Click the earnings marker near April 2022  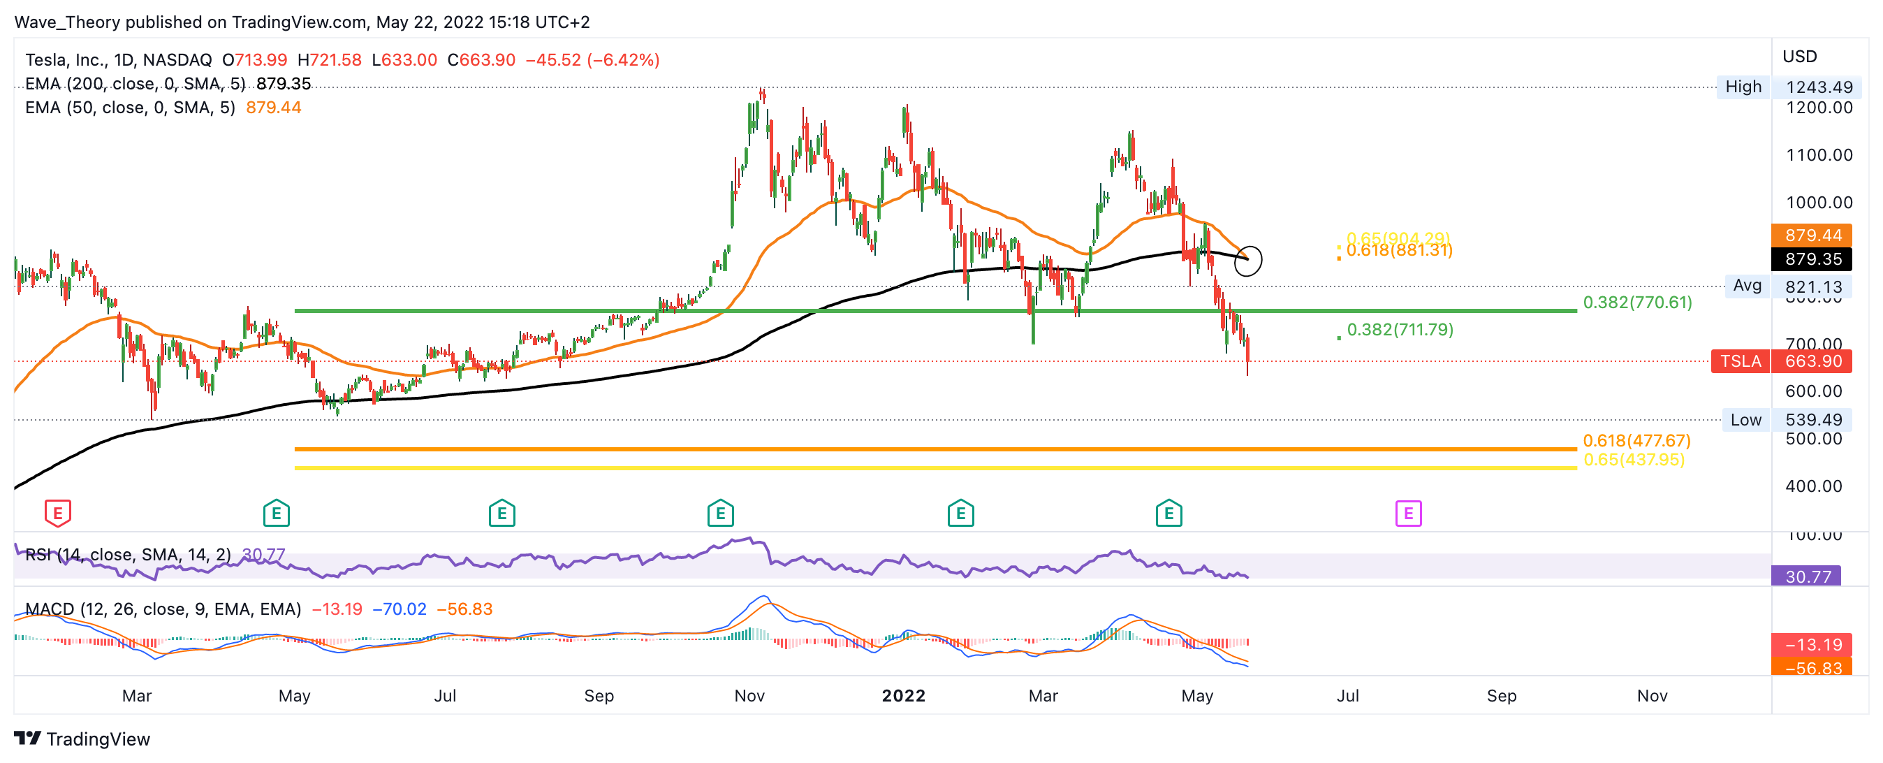click(x=1168, y=513)
